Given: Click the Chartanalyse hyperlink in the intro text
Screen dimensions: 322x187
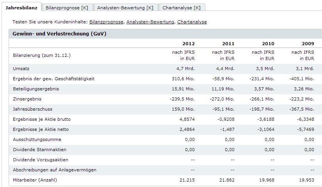Looking at the screenshot, I should tap(192, 22).
